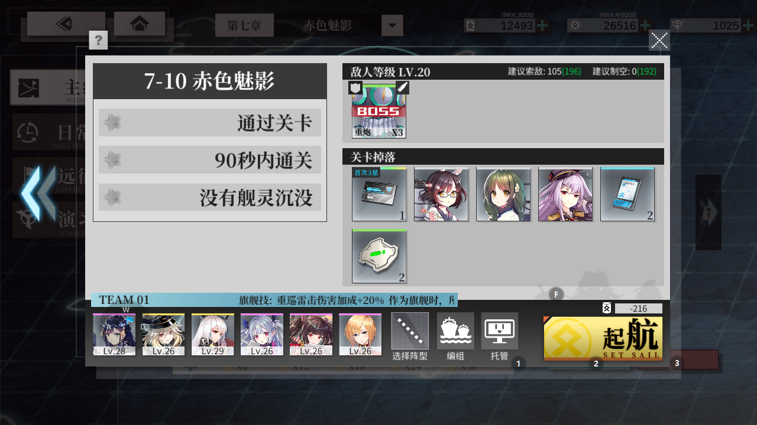
Task: Close the 7-10 stage info dialog
Action: click(x=659, y=40)
